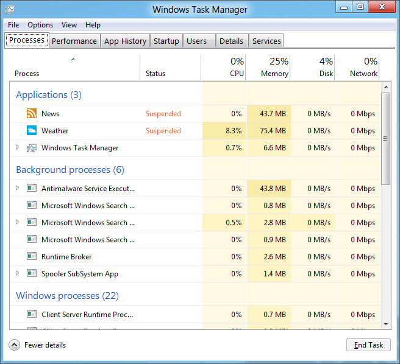Click the Task Manager title bar icon

(x=10, y=10)
